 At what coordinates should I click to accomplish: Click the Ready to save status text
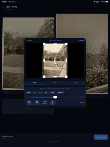tap(7, 136)
